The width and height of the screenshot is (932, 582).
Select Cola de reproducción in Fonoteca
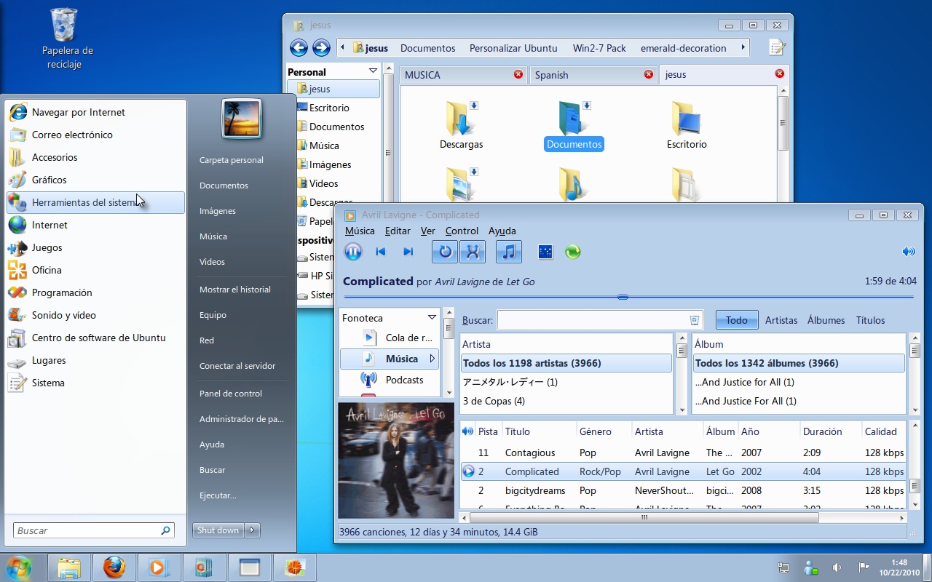tap(390, 338)
